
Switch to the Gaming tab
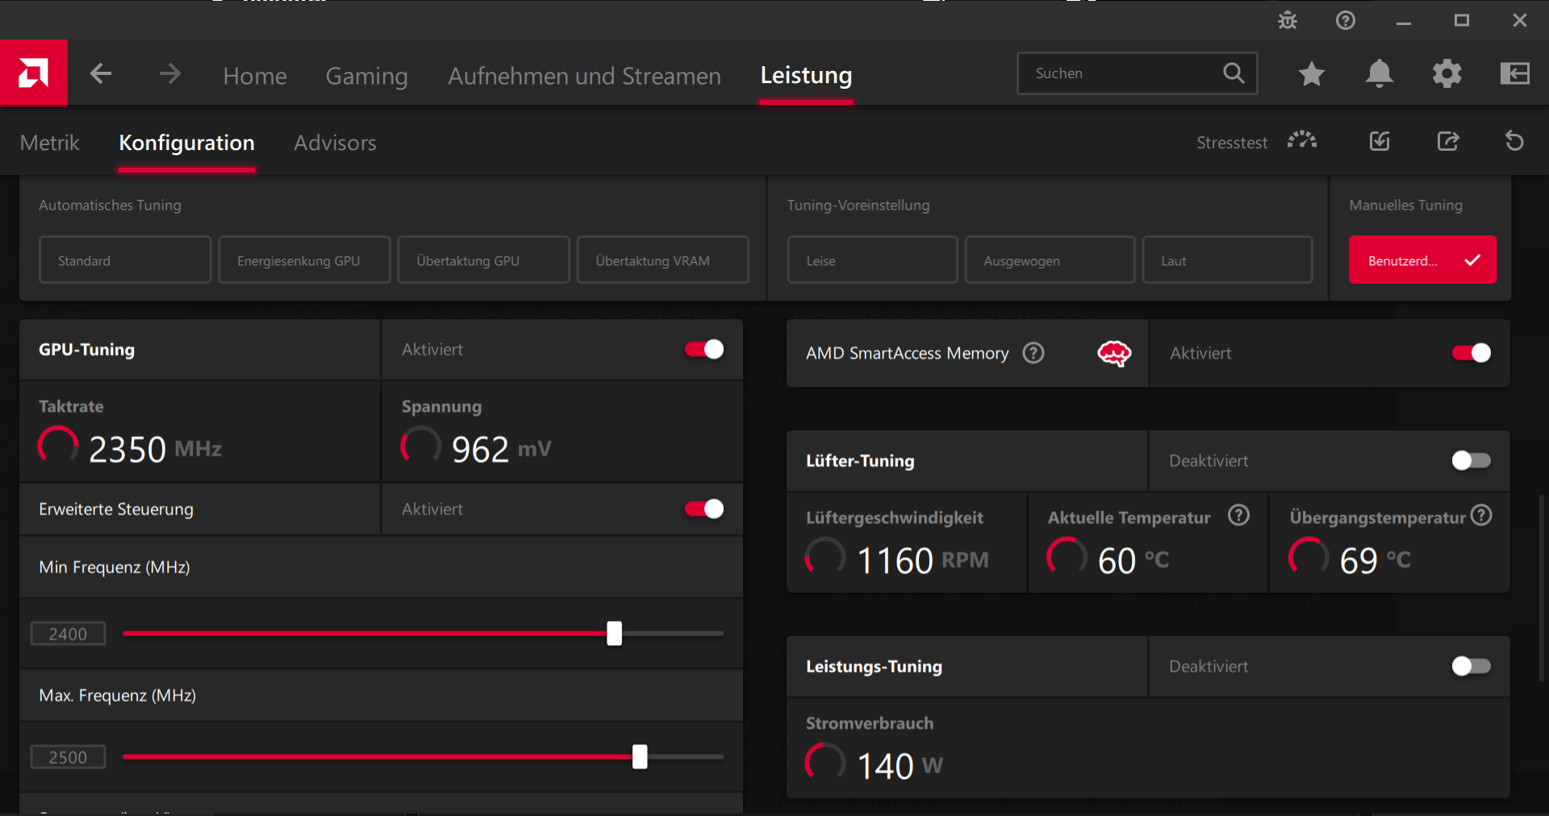tap(367, 76)
